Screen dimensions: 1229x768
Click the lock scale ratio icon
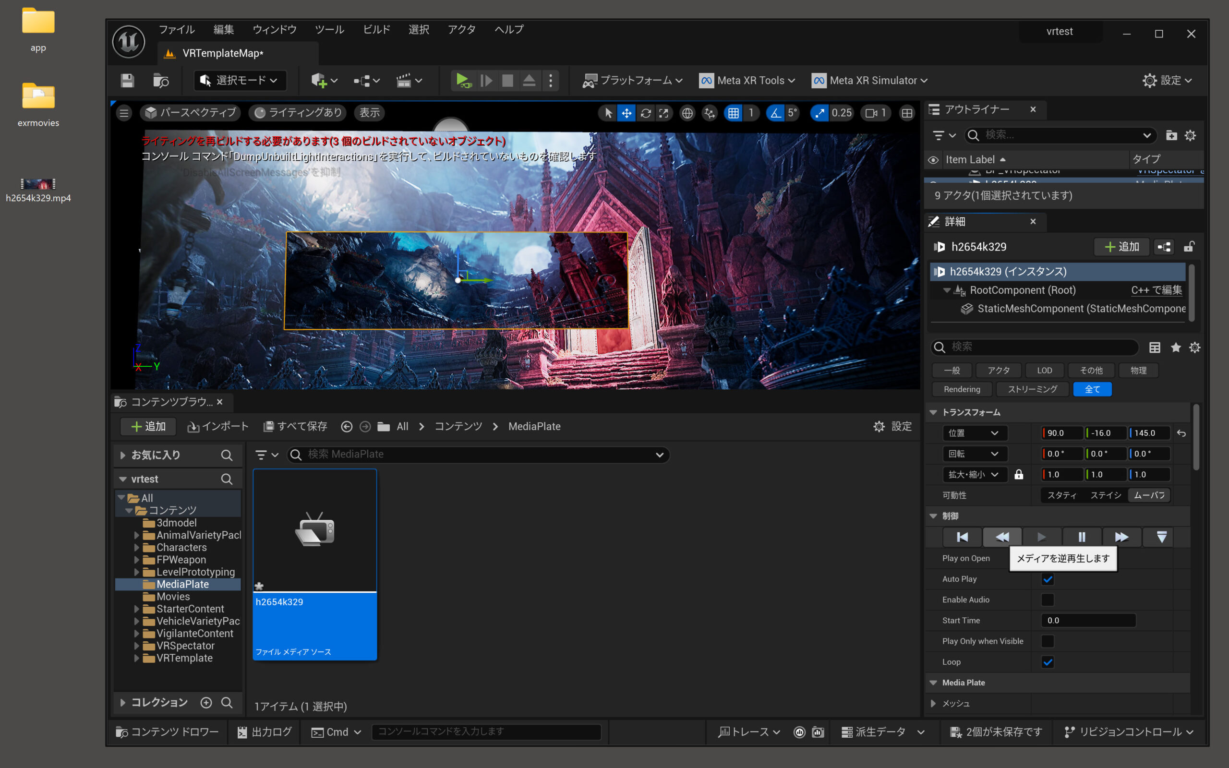point(1019,474)
